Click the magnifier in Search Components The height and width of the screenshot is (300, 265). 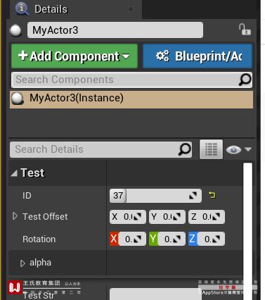(x=245, y=80)
